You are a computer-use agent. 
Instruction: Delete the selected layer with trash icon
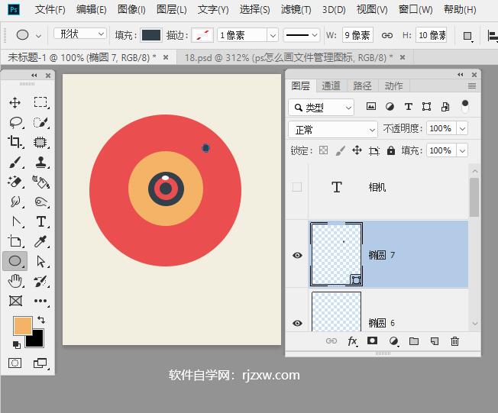click(x=454, y=341)
